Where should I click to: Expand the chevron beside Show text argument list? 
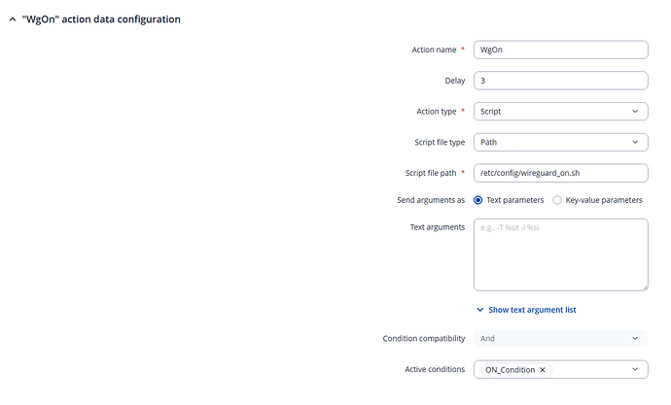tap(480, 310)
